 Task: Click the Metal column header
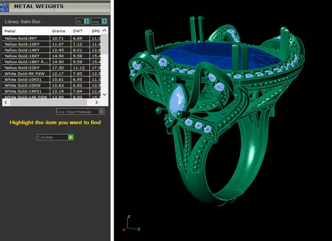point(26,31)
